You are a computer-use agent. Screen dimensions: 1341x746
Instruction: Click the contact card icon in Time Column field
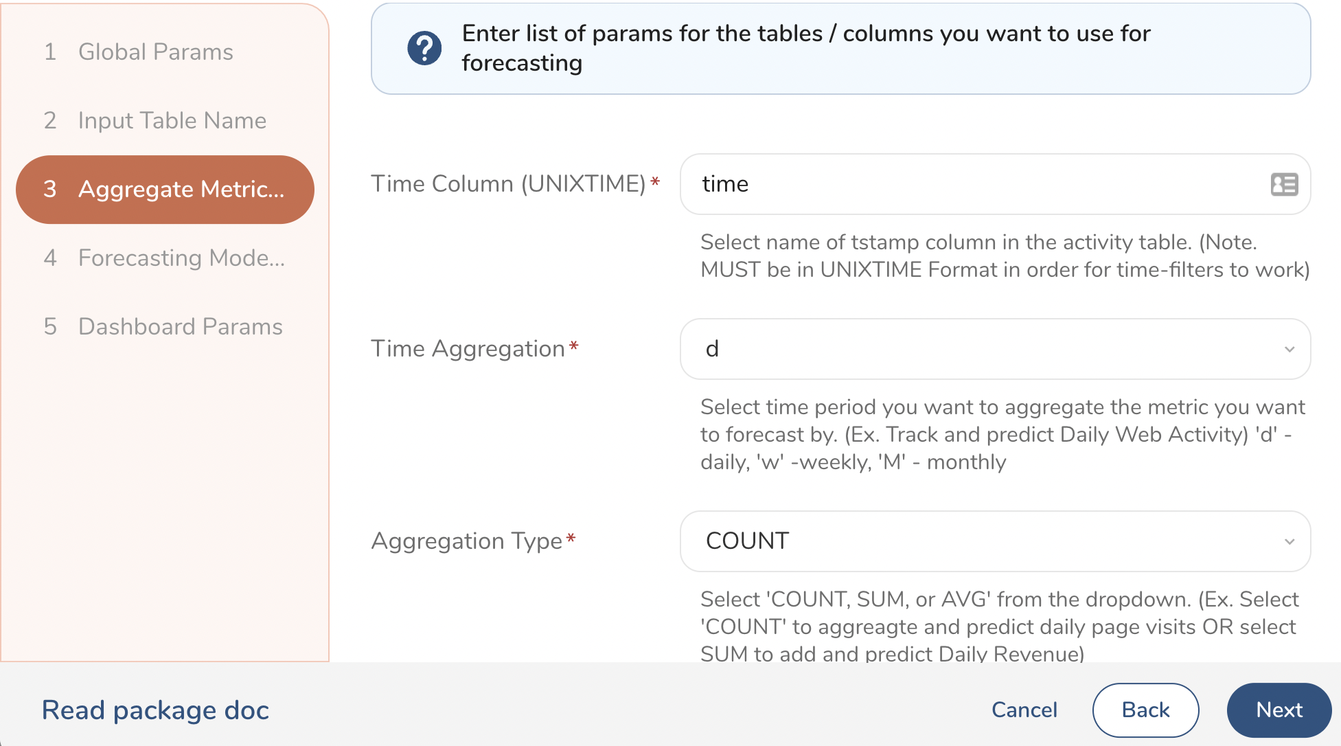[x=1284, y=184]
